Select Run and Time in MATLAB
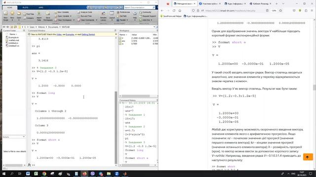The width and height of the screenshot is (316, 177). 84,16
